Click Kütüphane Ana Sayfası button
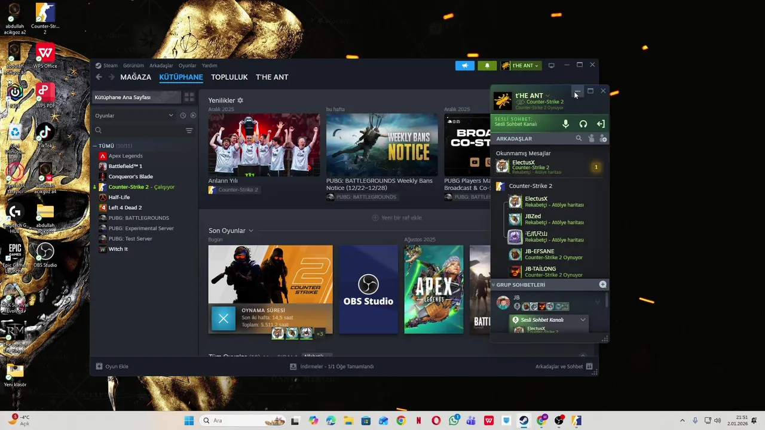 pos(137,97)
